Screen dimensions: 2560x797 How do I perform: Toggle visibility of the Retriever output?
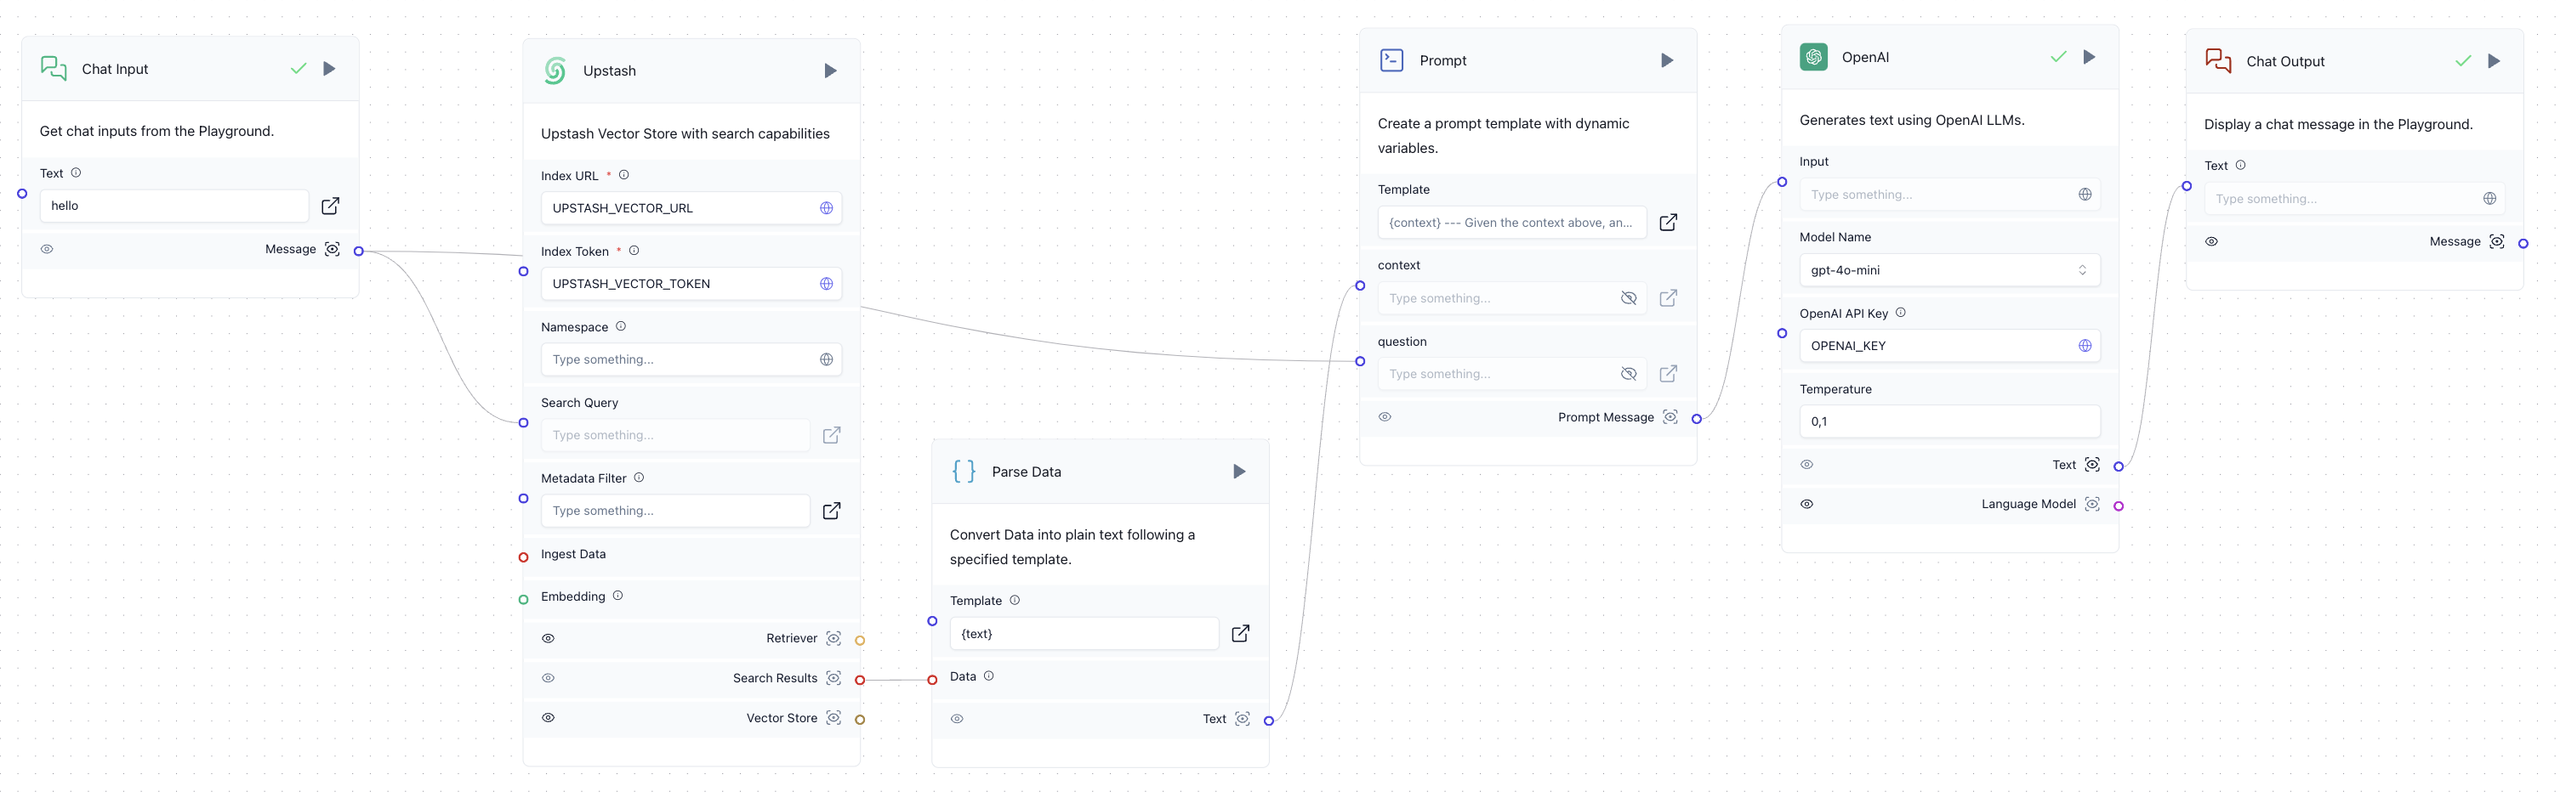pyautogui.click(x=549, y=638)
